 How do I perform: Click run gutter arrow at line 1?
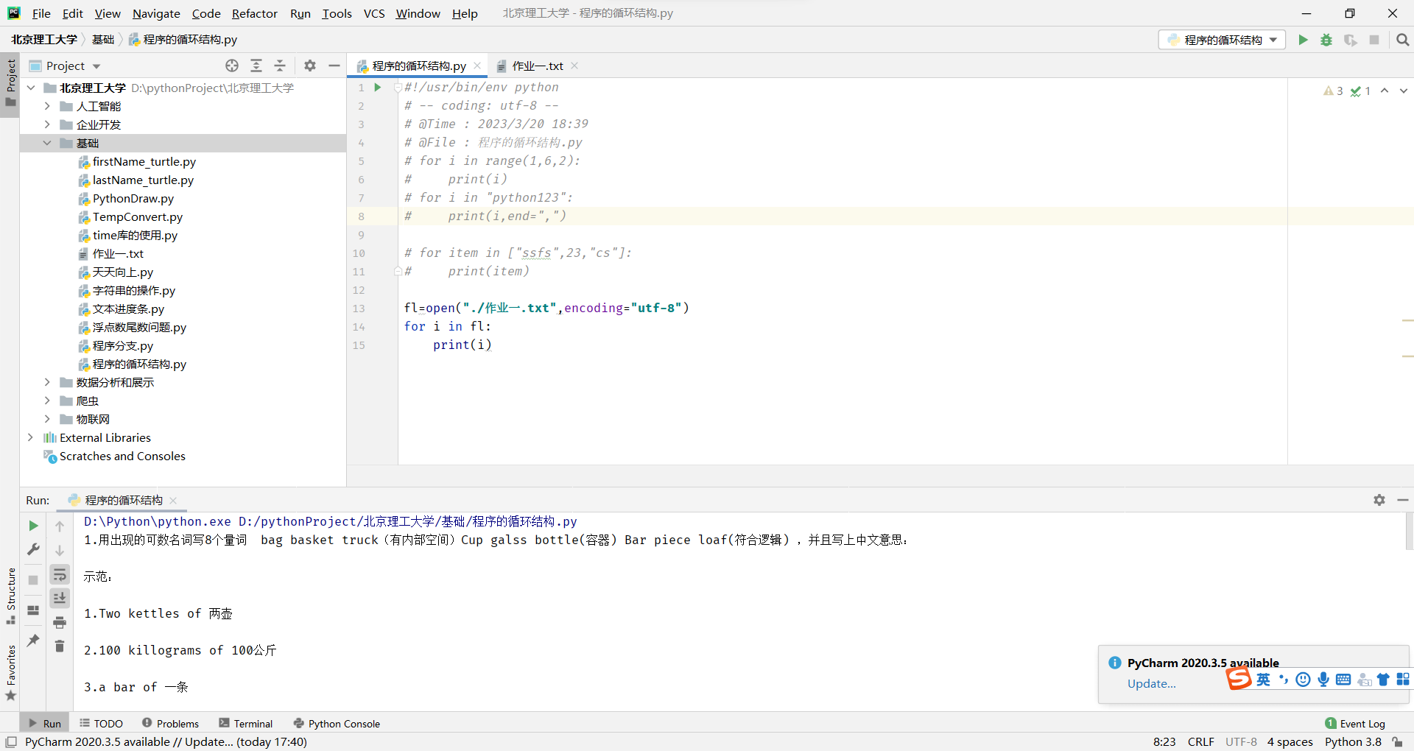click(x=378, y=88)
